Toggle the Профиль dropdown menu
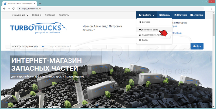Image resolution: width=216 pixels, height=109 pixels. coord(147,15)
